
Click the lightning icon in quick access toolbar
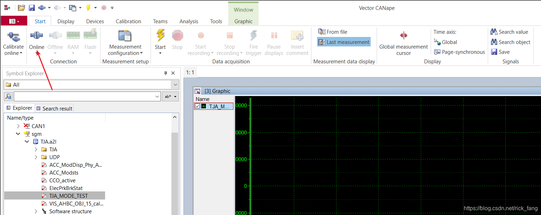(88, 7)
